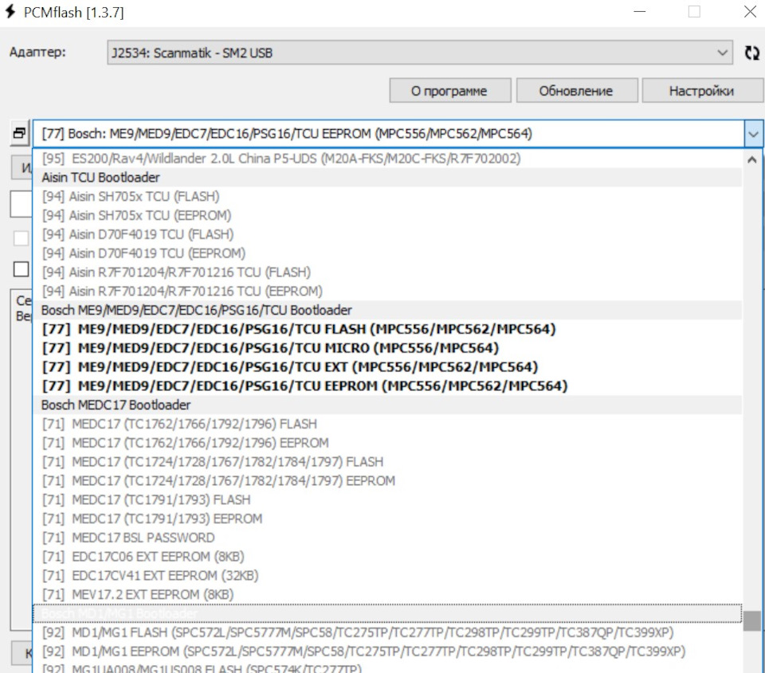Image resolution: width=765 pixels, height=673 pixels.
Task: Click the refresh adapters icon
Action: [751, 53]
